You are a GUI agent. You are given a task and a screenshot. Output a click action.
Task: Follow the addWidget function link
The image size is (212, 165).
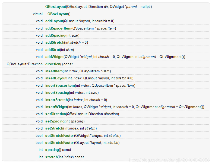(x=55, y=57)
